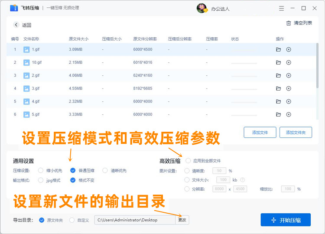Enable 应用到全部文件 option
The image size is (325, 234).
point(188,161)
